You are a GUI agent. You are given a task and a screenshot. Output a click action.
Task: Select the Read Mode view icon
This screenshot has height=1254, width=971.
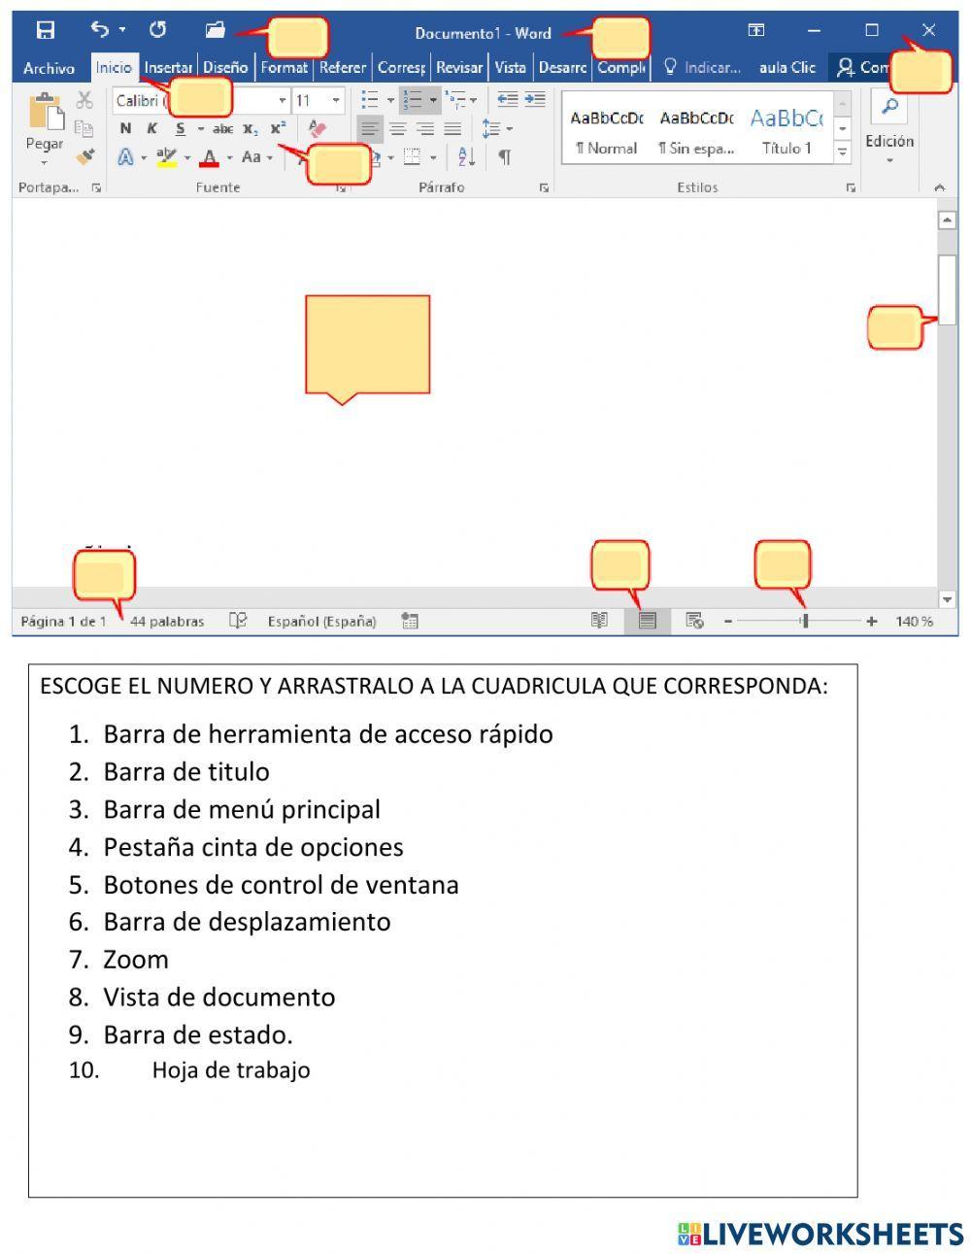click(600, 620)
